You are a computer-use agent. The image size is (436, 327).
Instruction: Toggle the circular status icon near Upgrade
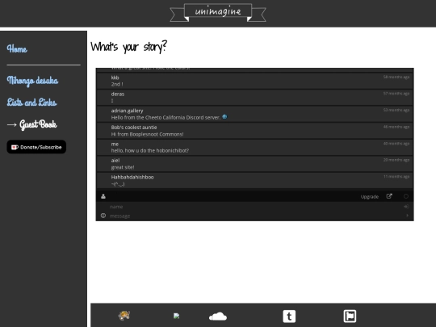406,196
